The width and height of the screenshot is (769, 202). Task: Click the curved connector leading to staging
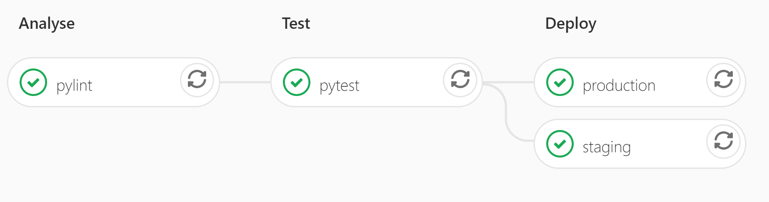[506, 118]
